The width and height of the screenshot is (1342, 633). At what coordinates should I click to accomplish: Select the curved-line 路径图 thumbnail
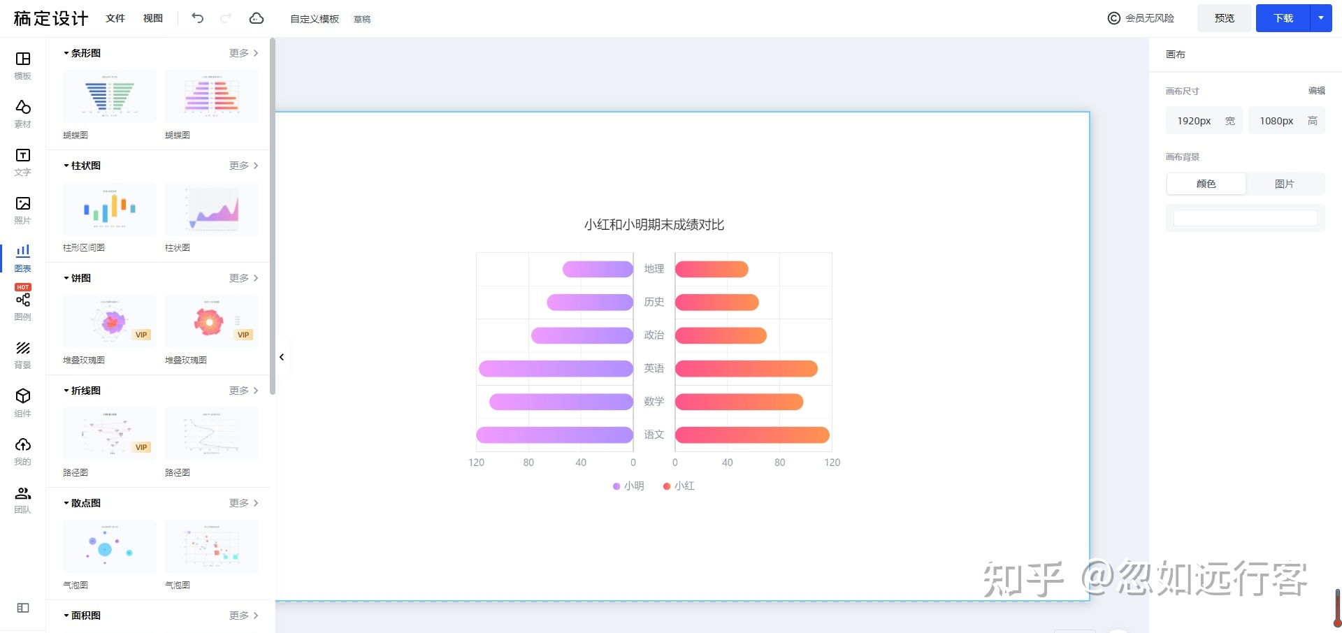point(212,434)
